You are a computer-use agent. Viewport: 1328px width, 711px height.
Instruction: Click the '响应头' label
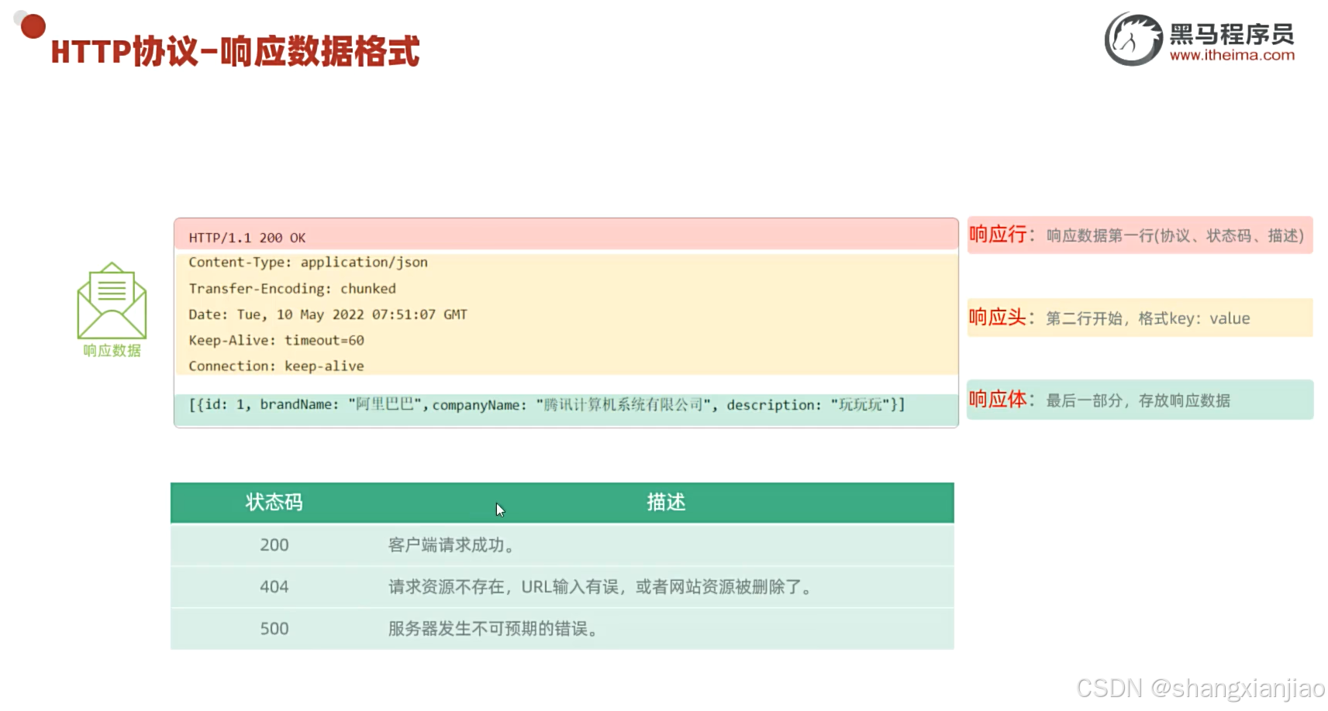[998, 318]
